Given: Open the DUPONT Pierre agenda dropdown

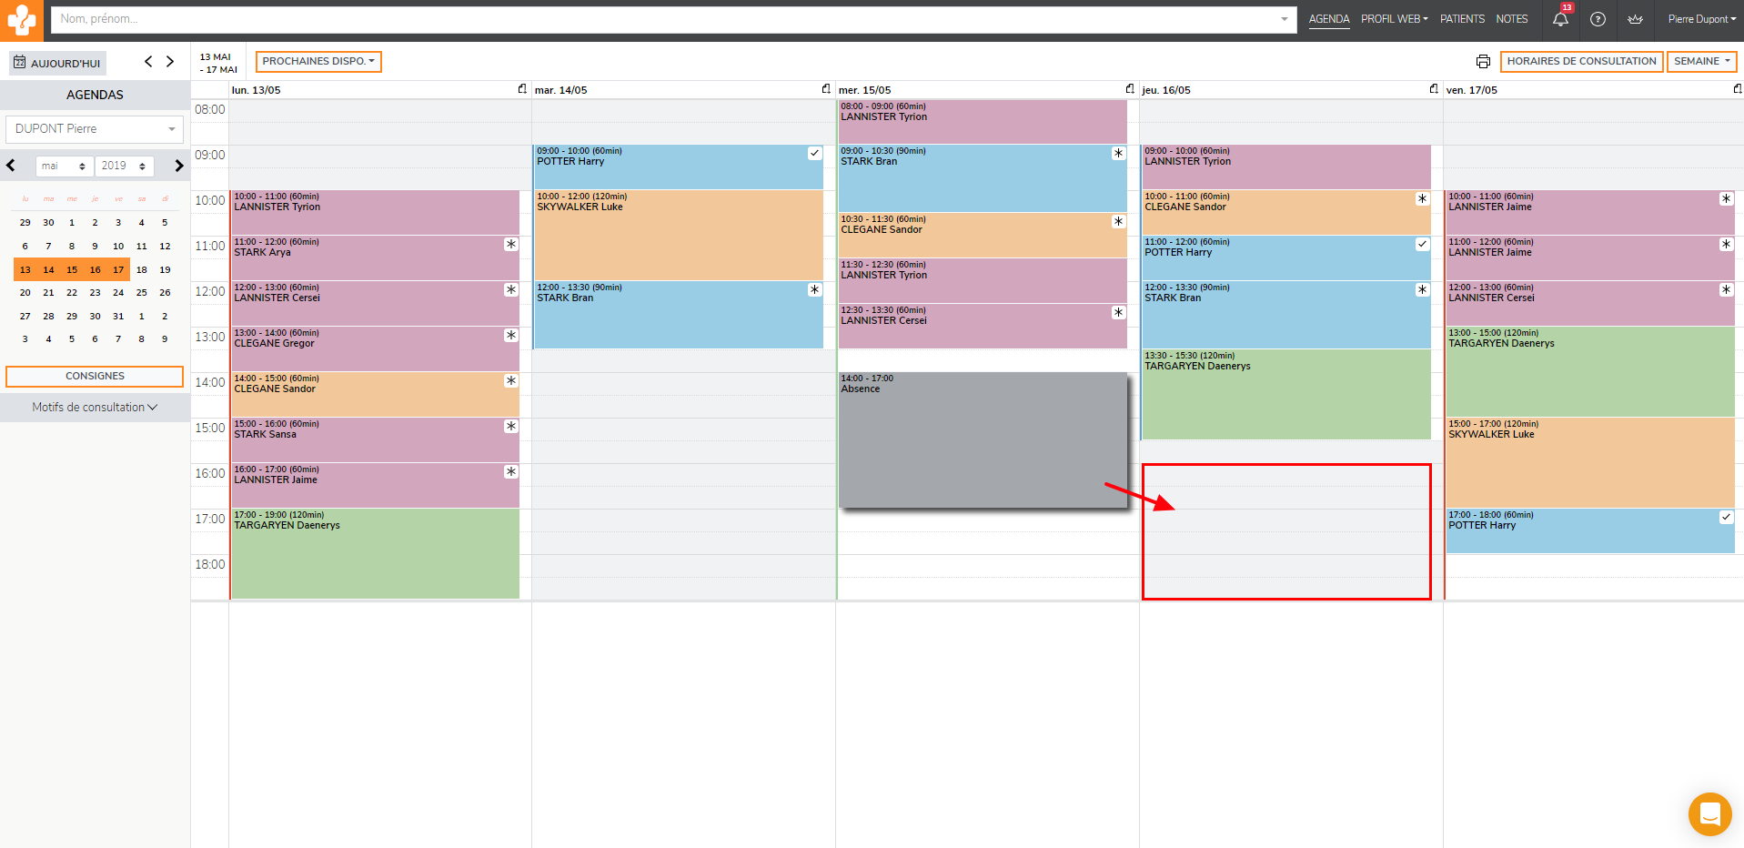Looking at the screenshot, I should [x=95, y=129].
